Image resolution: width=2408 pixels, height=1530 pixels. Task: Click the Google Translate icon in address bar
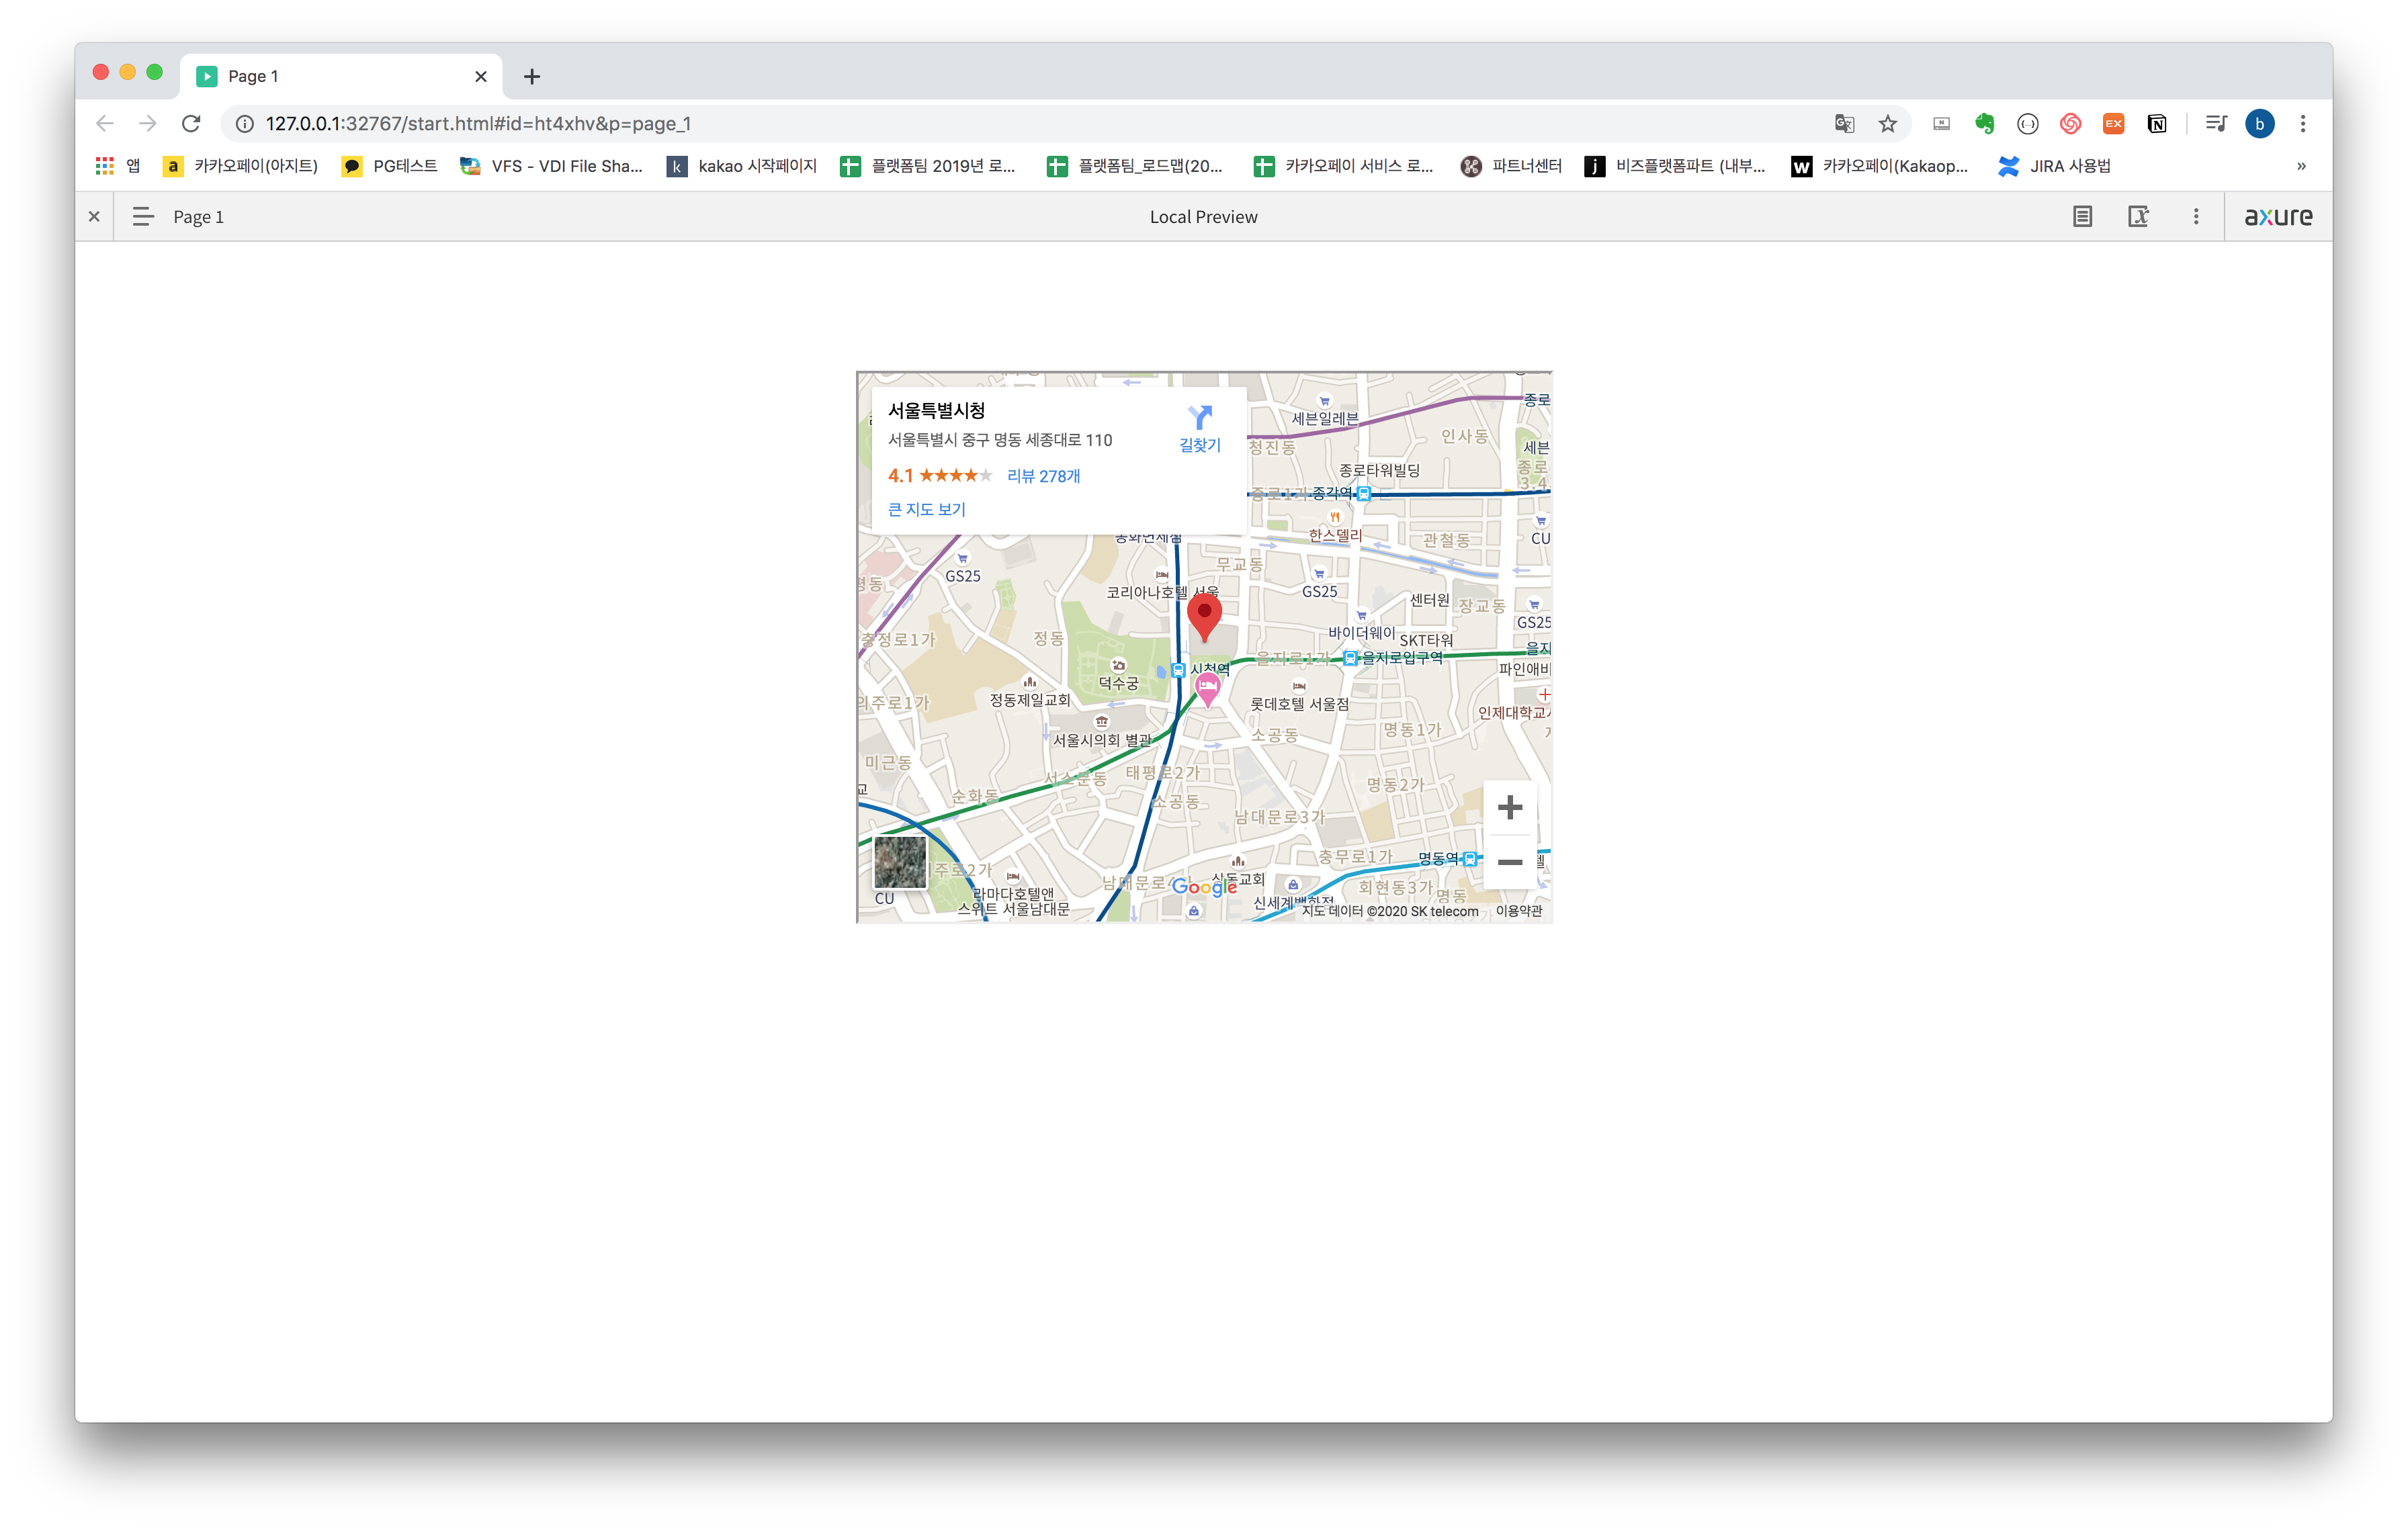(1844, 124)
